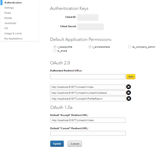Enable the rw_company_admin permission
Image resolution: width=157 pixels, height=148 pixels.
click(x=129, y=47)
